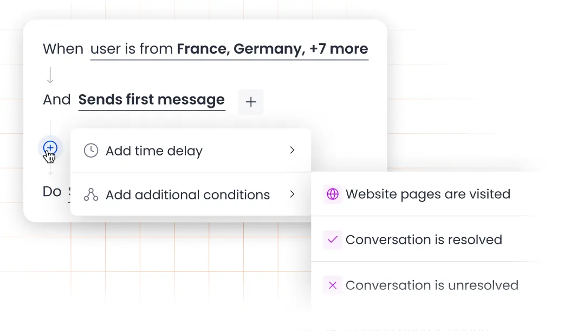Click the purple checkmark icon for resolved conversations
The image size is (564, 331).
point(333,239)
